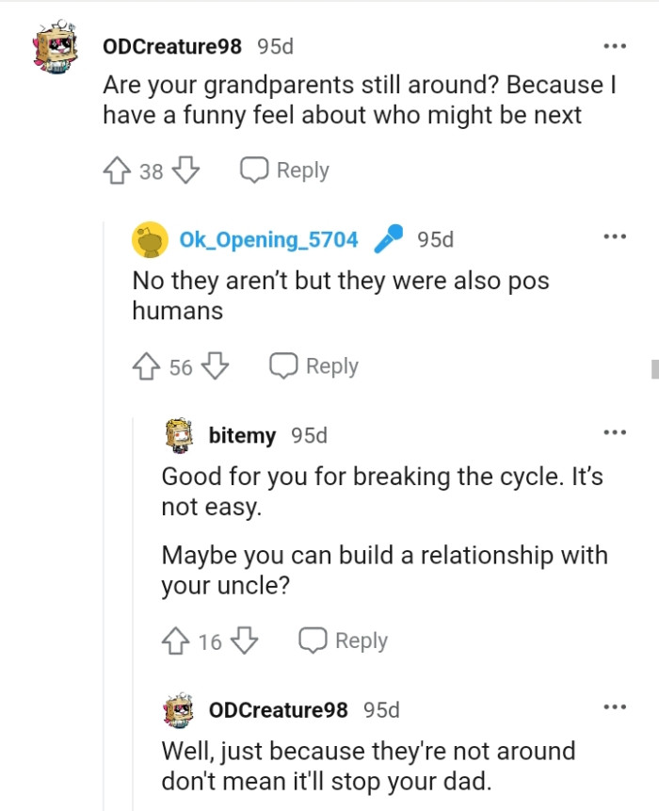659x811 pixels.
Task: Click Reply under bitemy's comment
Action: (363, 641)
